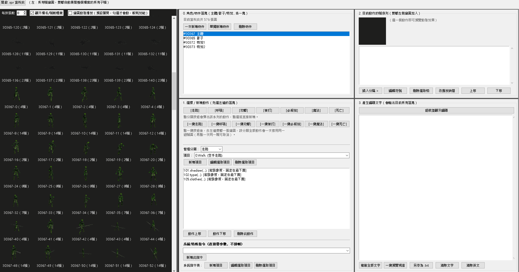Image resolution: width=519 pixels, height=272 pixels.
Task: Click 複製全部文字 button
Action: click(x=370, y=265)
